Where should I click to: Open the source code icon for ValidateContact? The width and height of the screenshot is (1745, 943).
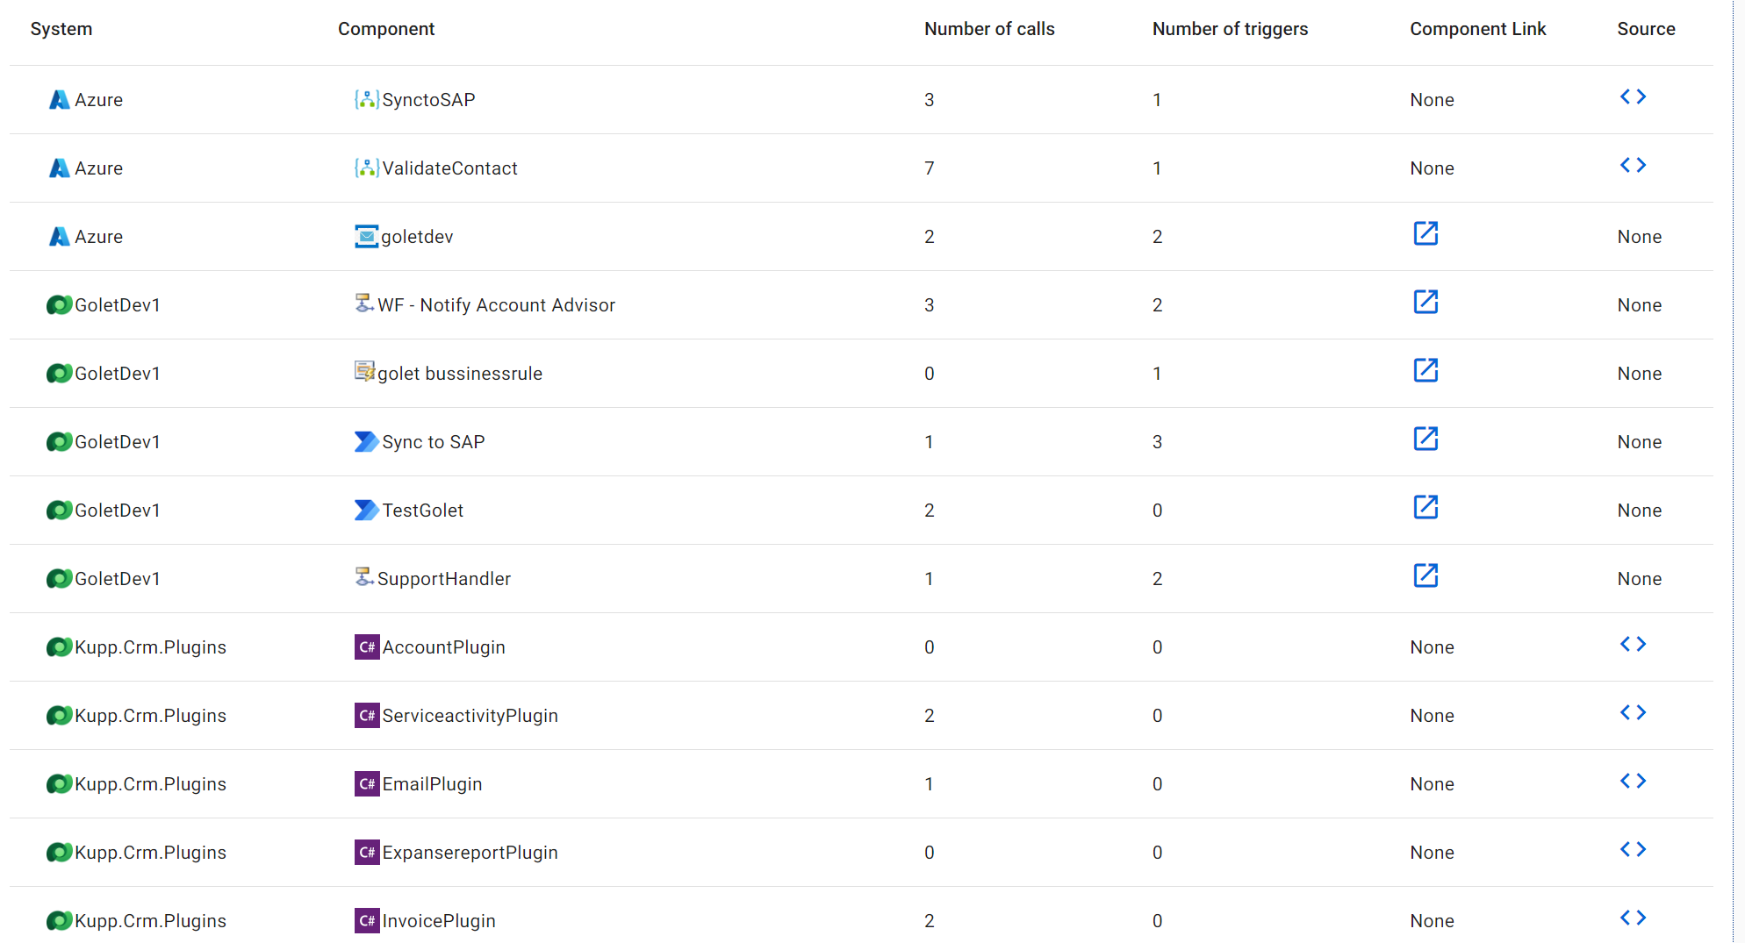point(1634,165)
